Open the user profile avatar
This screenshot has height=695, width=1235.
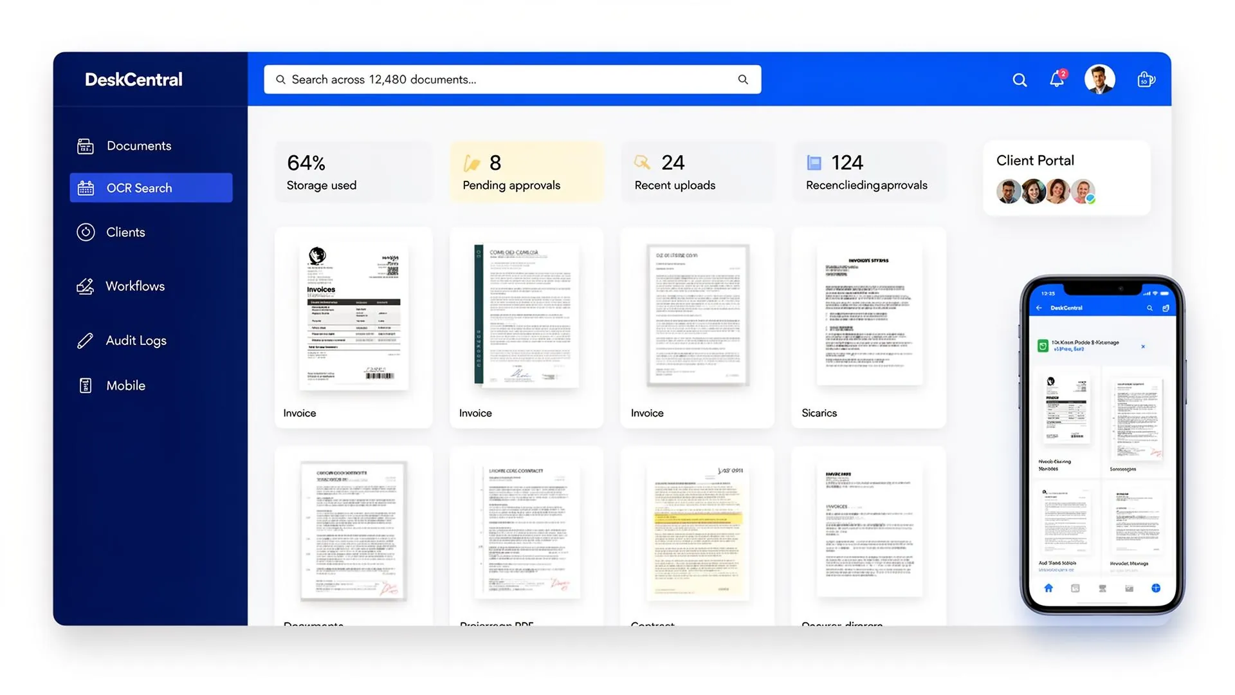point(1099,79)
